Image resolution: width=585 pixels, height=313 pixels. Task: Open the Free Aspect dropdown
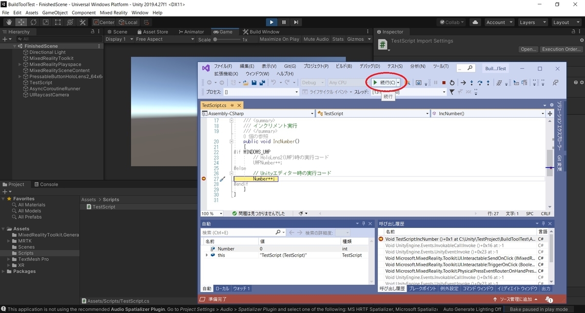[165, 39]
